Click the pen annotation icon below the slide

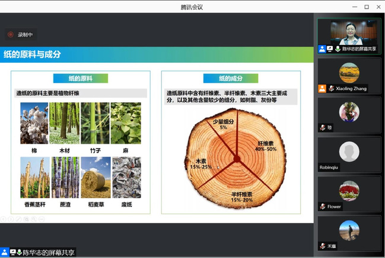18,220
